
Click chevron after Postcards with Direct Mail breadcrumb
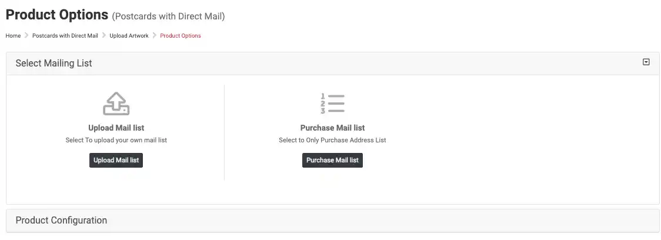104,36
